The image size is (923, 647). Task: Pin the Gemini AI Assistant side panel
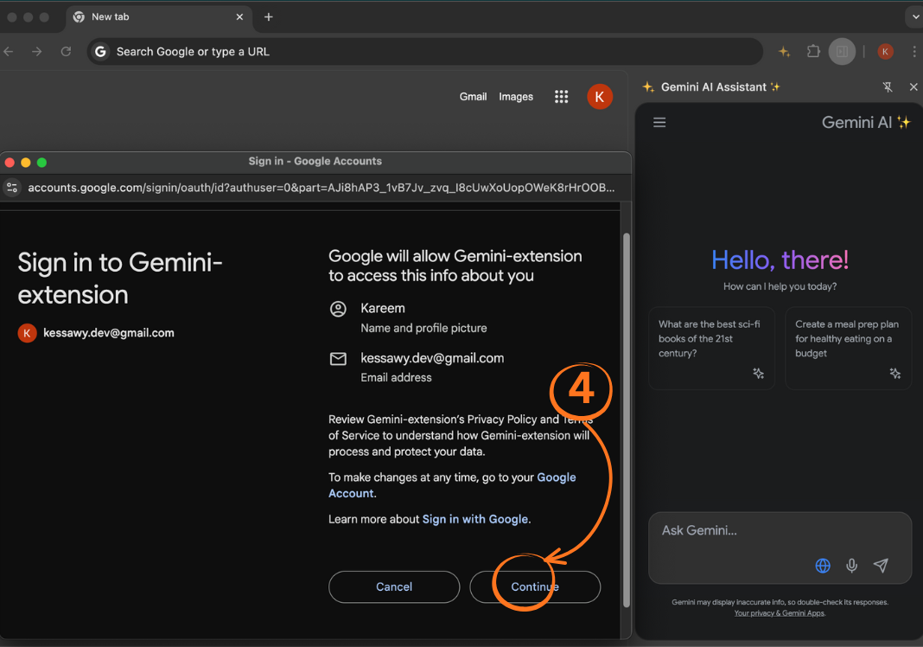pyautogui.click(x=888, y=87)
